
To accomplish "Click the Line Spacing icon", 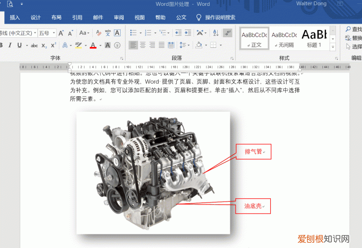I will (183, 45).
